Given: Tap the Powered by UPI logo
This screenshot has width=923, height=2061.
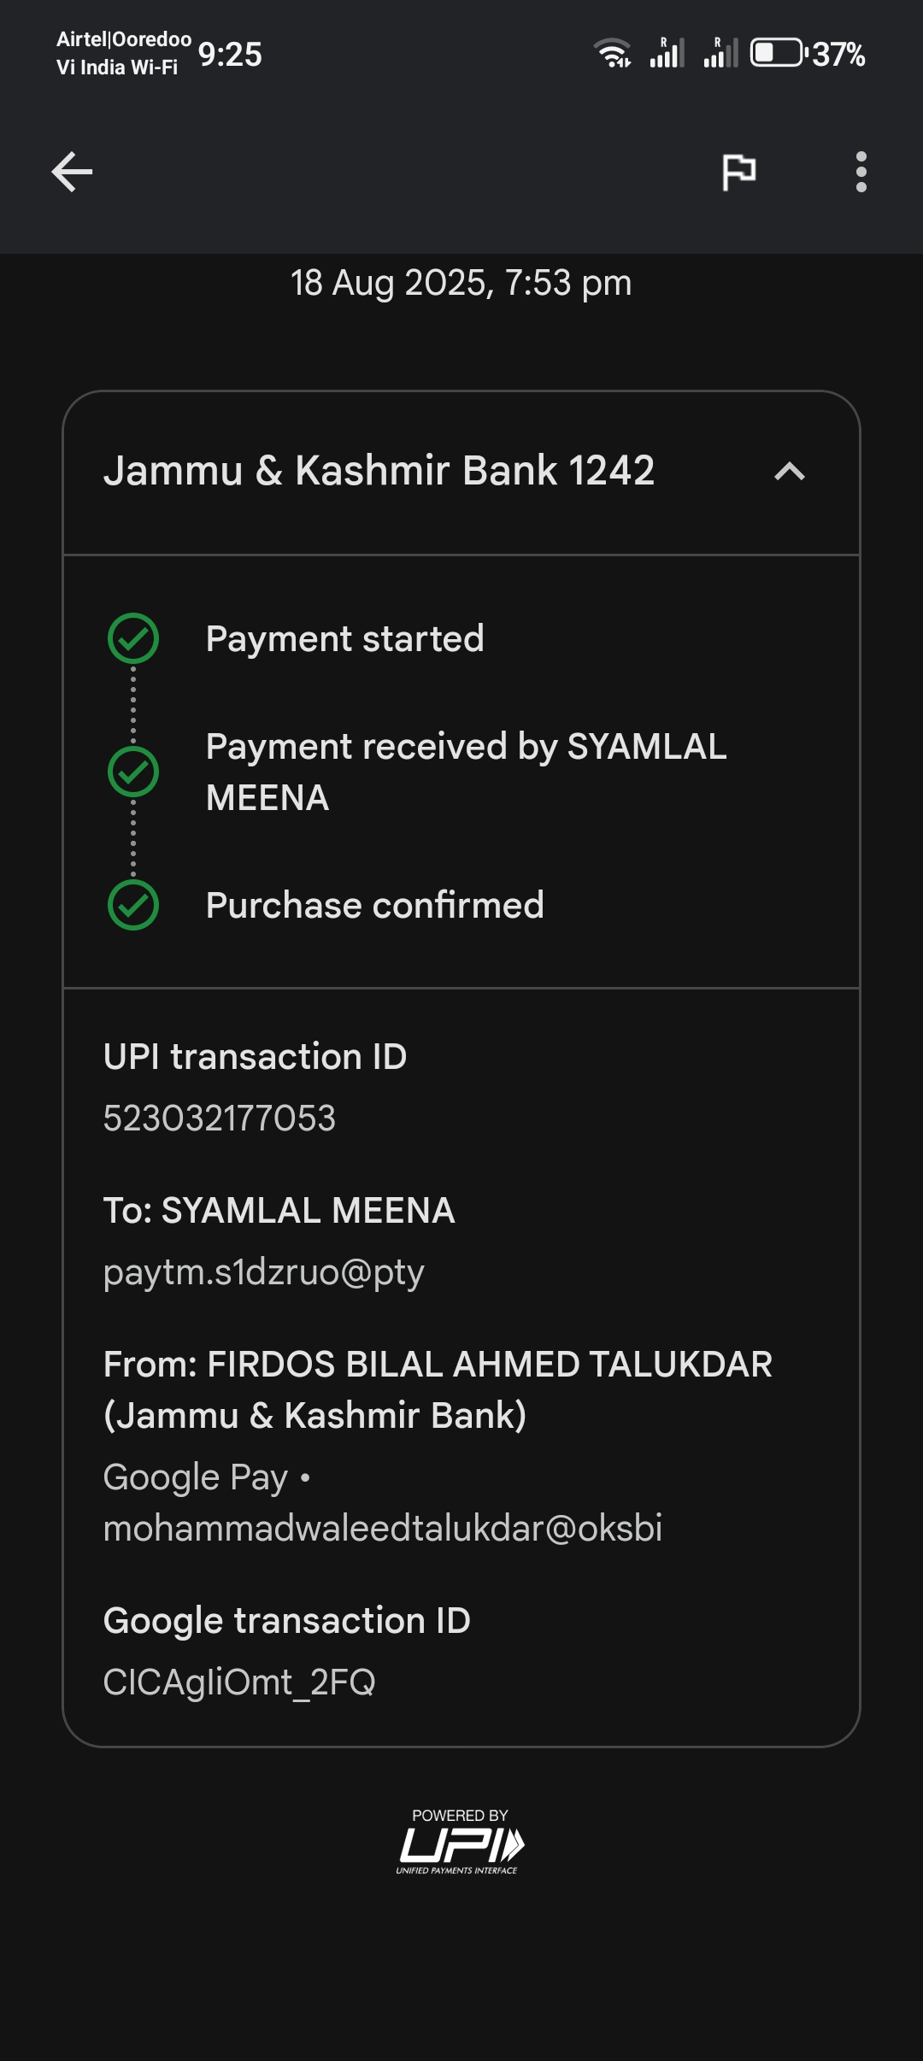Looking at the screenshot, I should tap(461, 1841).
